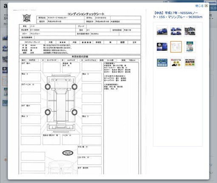This screenshot has height=183, width=217.
Task: Click the 閉じる text link
Action: point(199,6)
